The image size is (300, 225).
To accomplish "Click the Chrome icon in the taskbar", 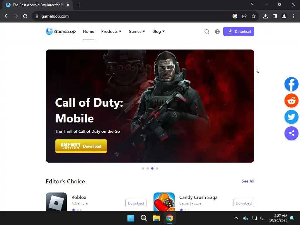I will click(170, 218).
